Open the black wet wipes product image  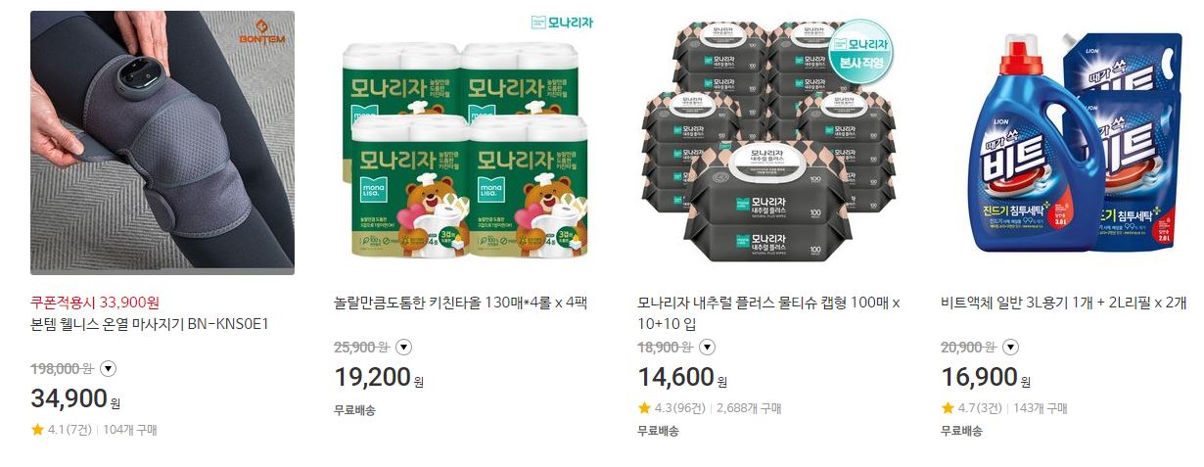tap(769, 143)
